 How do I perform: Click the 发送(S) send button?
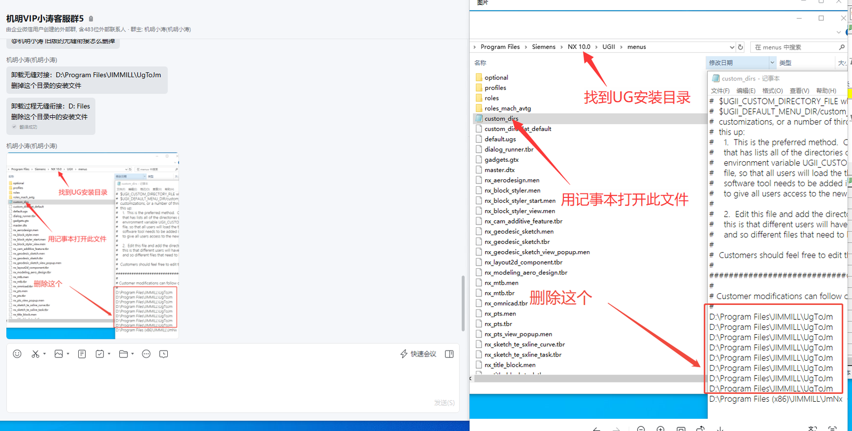[444, 403]
